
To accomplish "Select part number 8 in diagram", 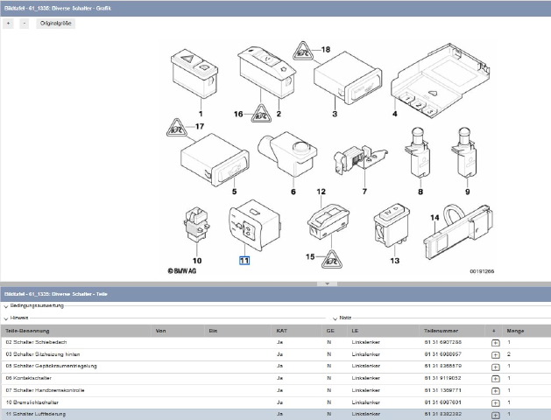I will (420, 192).
